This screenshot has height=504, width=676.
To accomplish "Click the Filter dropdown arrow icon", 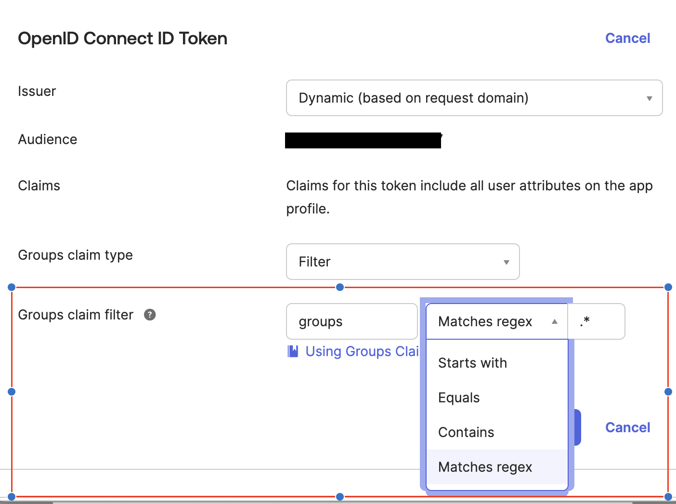I will (506, 262).
